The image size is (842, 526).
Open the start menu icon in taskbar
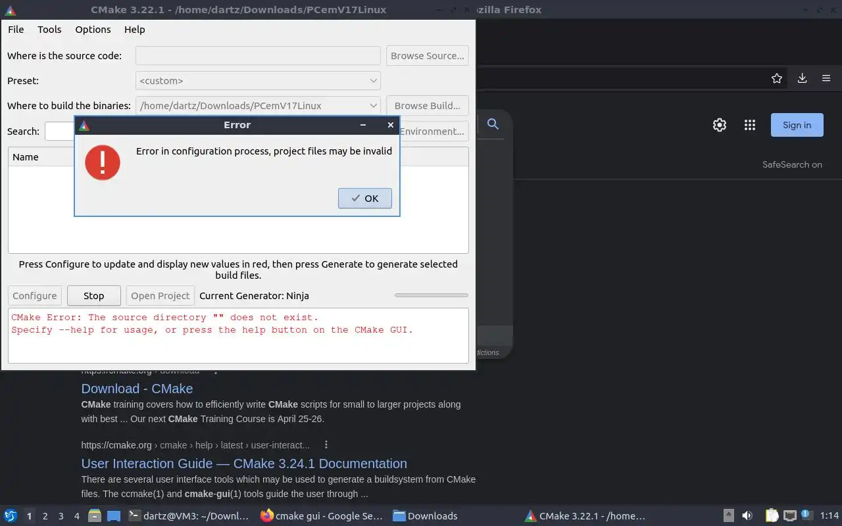click(x=11, y=516)
